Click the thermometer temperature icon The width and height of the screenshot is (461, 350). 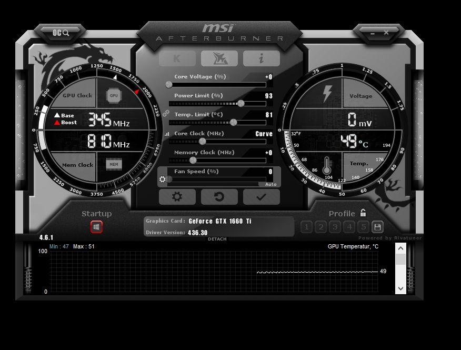[x=327, y=166]
